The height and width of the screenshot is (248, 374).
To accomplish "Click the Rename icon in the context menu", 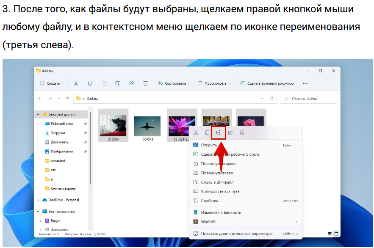I will pyautogui.click(x=219, y=133).
